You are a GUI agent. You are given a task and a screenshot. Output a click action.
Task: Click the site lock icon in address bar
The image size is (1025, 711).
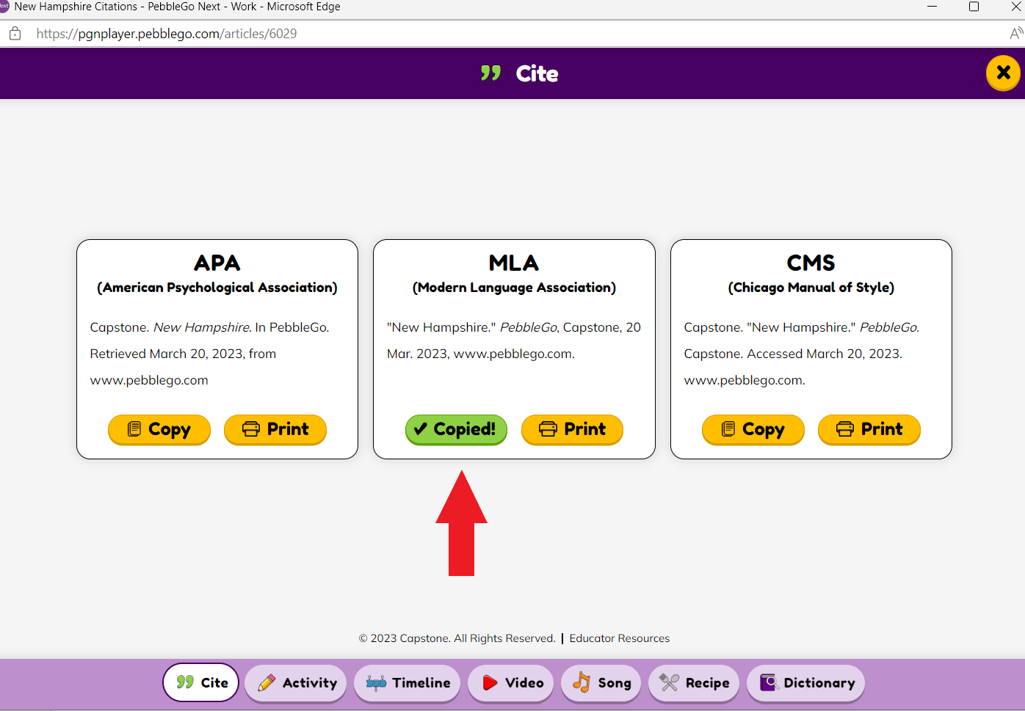click(x=15, y=34)
